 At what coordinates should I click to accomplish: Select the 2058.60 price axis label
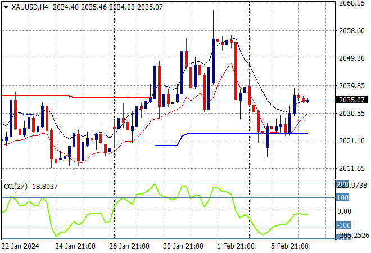[x=352, y=31]
